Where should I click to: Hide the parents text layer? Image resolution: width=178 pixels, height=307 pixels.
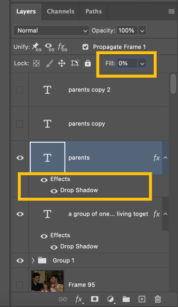pyautogui.click(x=20, y=158)
